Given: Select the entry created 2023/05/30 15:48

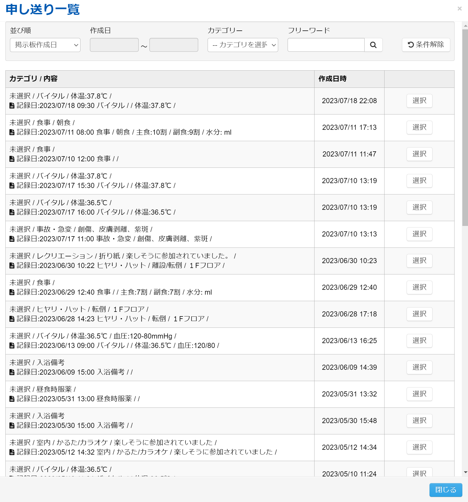Looking at the screenshot, I should click(x=419, y=421).
